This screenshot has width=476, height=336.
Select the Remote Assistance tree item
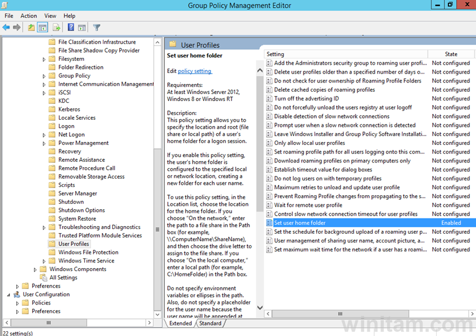pyautogui.click(x=81, y=160)
